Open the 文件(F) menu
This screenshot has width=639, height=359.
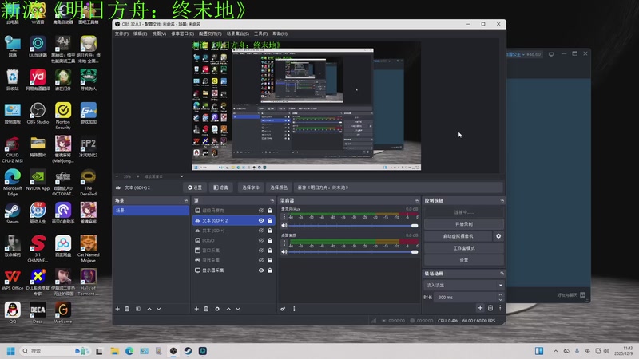121,34
